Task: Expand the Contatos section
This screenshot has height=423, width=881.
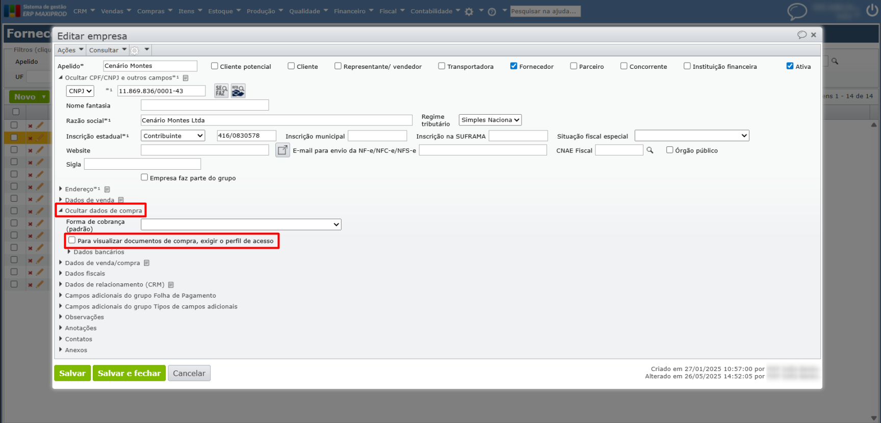Action: click(75, 339)
